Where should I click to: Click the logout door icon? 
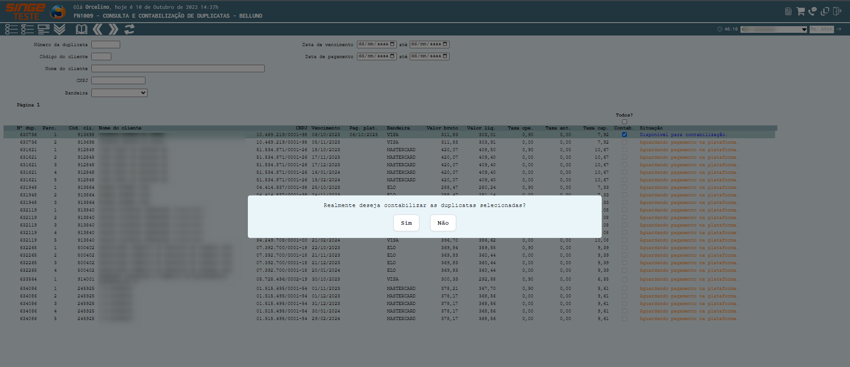[x=837, y=11]
